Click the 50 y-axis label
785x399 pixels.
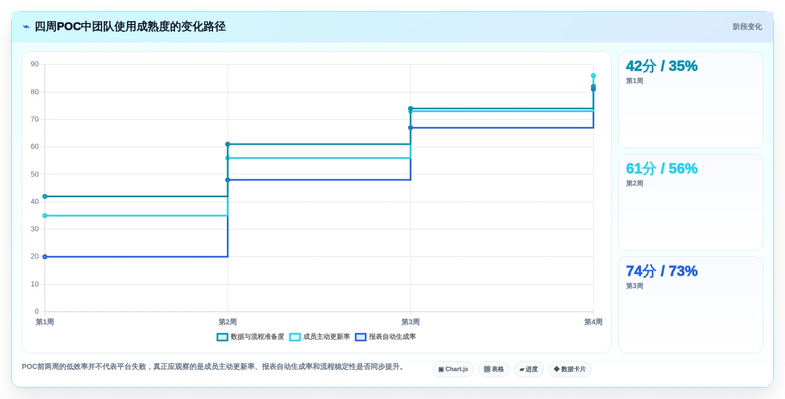point(35,174)
